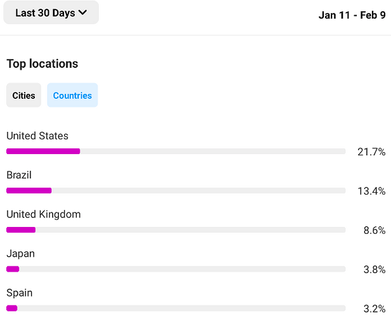Click the Spain percentage bar

click(176, 308)
